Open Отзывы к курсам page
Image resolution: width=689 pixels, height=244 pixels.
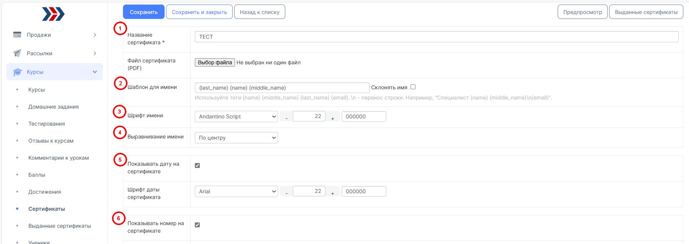point(51,141)
